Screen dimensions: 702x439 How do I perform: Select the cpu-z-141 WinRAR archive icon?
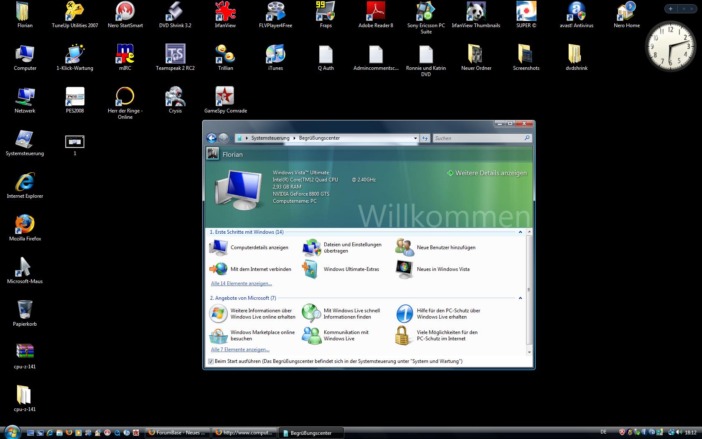click(25, 355)
